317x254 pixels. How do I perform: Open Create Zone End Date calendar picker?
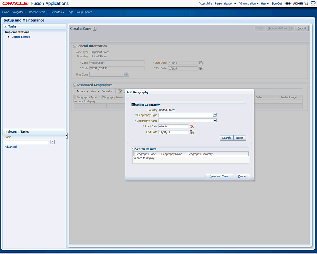point(201,68)
